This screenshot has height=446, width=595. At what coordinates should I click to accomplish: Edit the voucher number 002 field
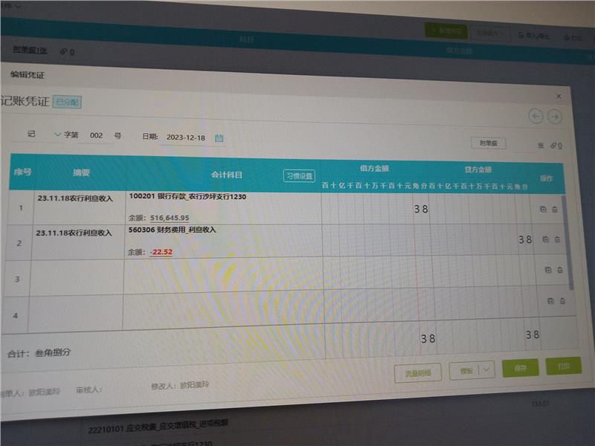pyautogui.click(x=96, y=136)
